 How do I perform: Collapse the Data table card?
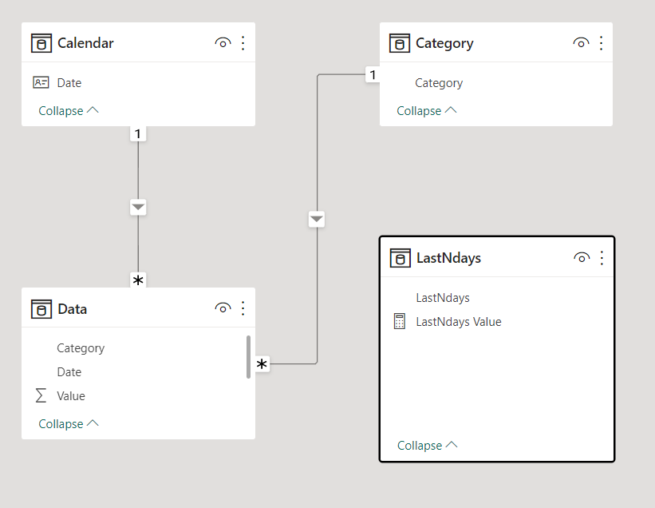[x=69, y=423]
